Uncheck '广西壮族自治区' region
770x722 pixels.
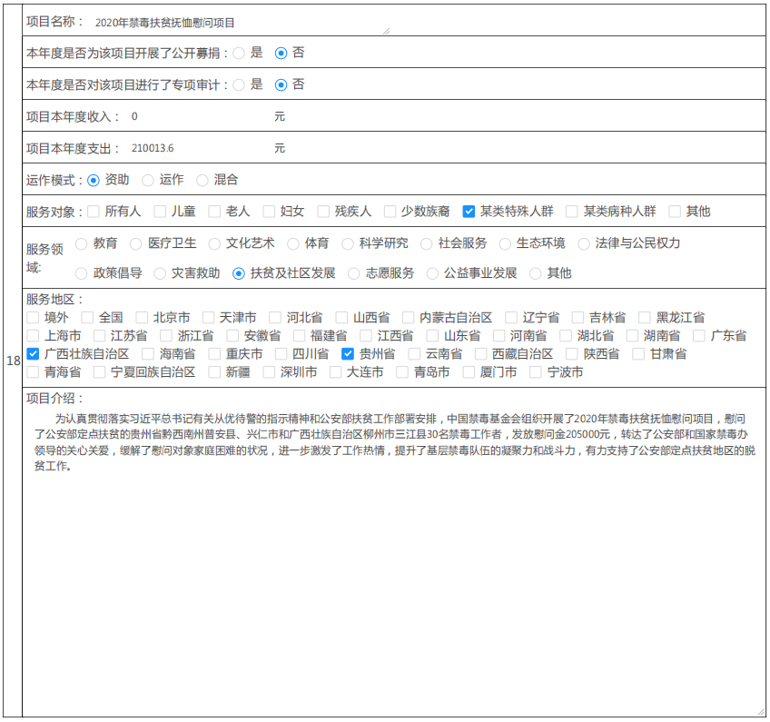[34, 354]
